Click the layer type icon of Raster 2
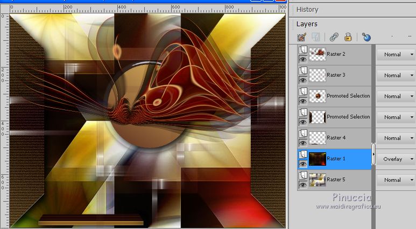Viewport: 416px width, 229px height. click(x=303, y=50)
